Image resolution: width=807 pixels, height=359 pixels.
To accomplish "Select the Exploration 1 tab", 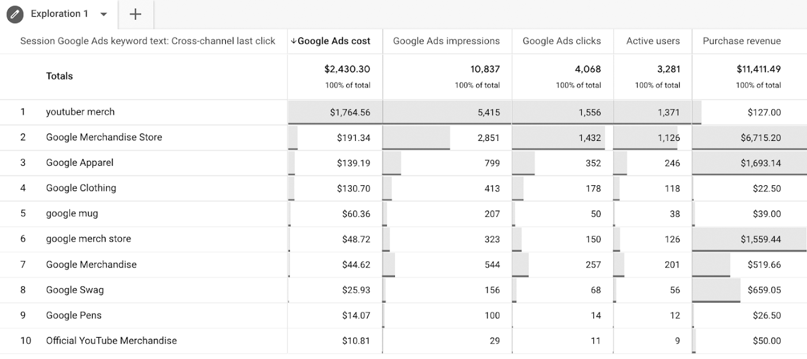I will (59, 14).
